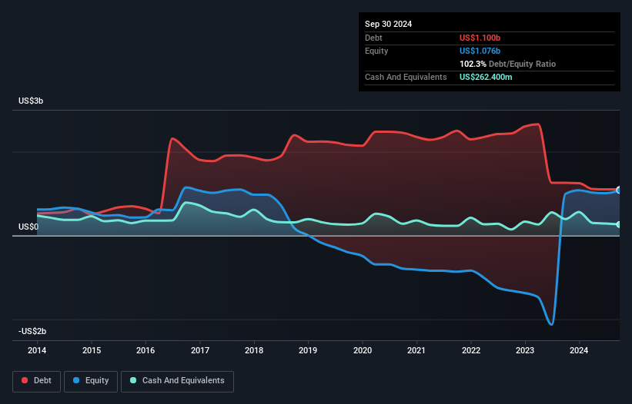Click the 2017 x-axis label

(200, 350)
